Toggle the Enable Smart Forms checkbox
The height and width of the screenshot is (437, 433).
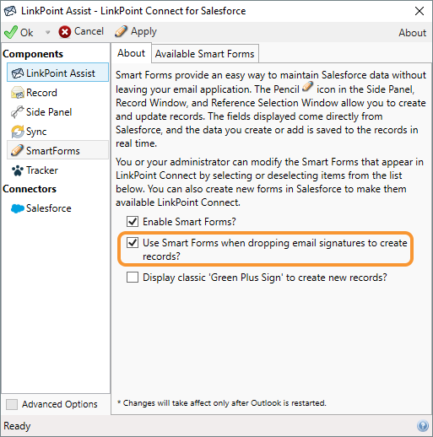[x=133, y=221]
